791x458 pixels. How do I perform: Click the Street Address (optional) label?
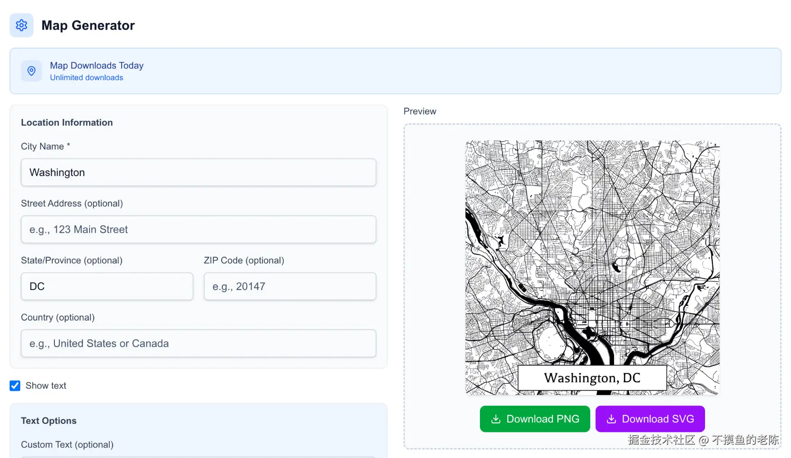pyautogui.click(x=72, y=203)
